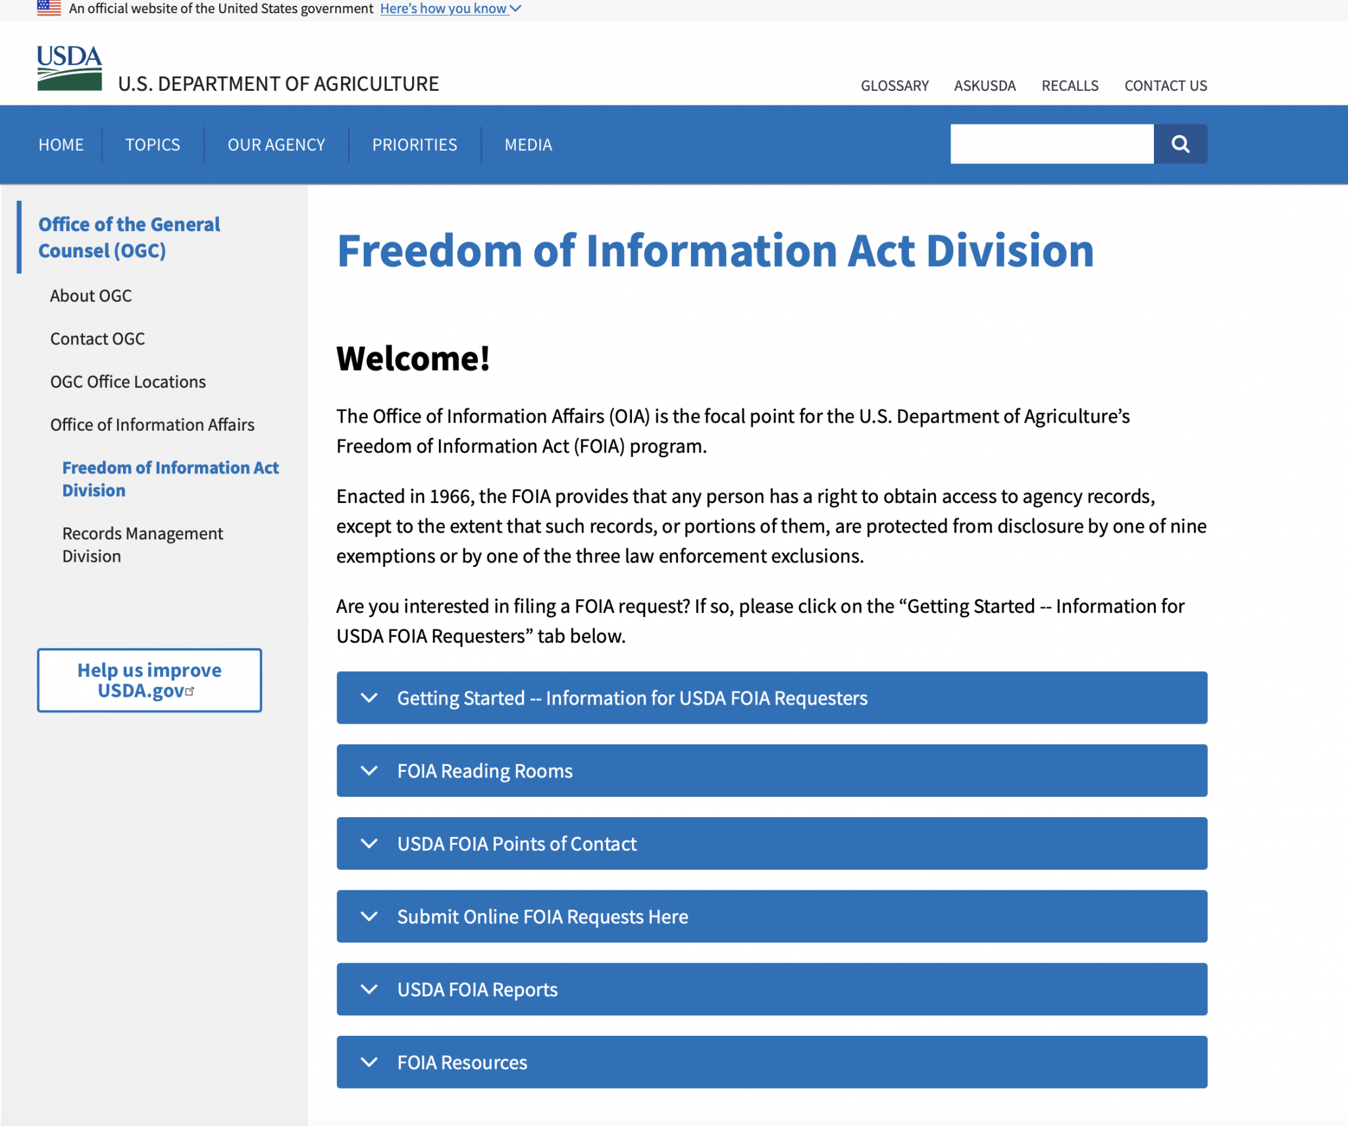Viewport: 1348px width, 1126px height.
Task: Open Contact OGC sidebar link
Action: coord(97,338)
